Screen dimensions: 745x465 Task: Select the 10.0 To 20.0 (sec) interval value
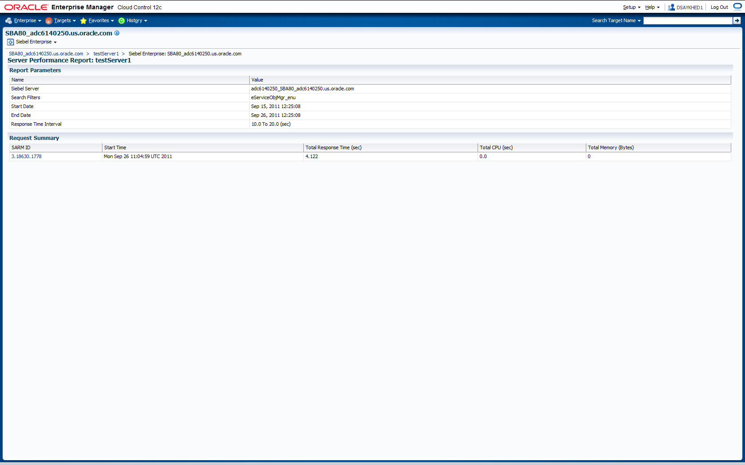click(x=271, y=124)
